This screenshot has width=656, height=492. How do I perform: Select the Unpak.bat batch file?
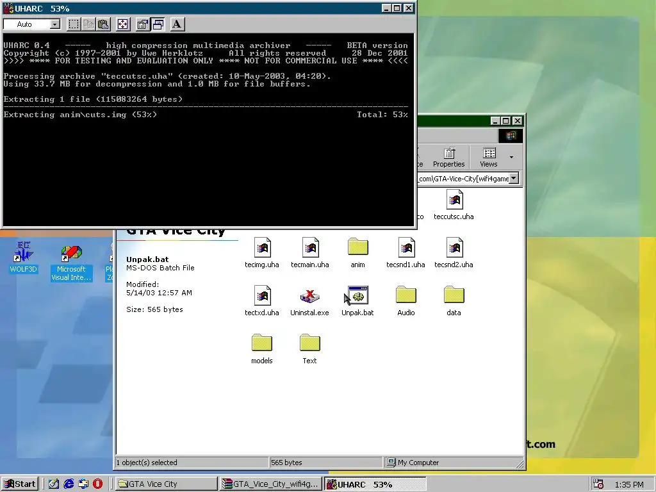coord(357,301)
